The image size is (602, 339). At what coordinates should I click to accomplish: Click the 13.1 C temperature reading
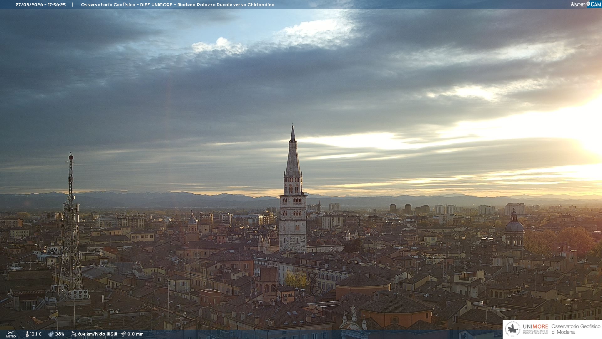[36, 334]
